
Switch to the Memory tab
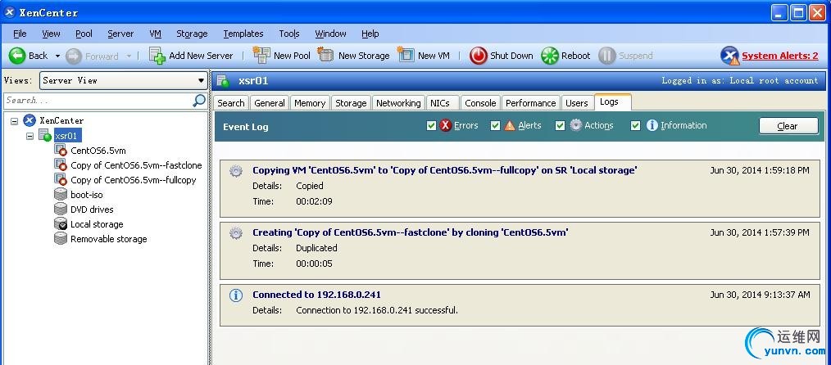[310, 103]
